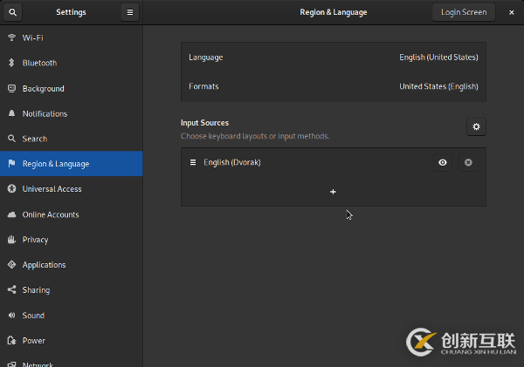Click the drag handle beside English (Dvorak)
The image size is (524, 367).
click(193, 162)
